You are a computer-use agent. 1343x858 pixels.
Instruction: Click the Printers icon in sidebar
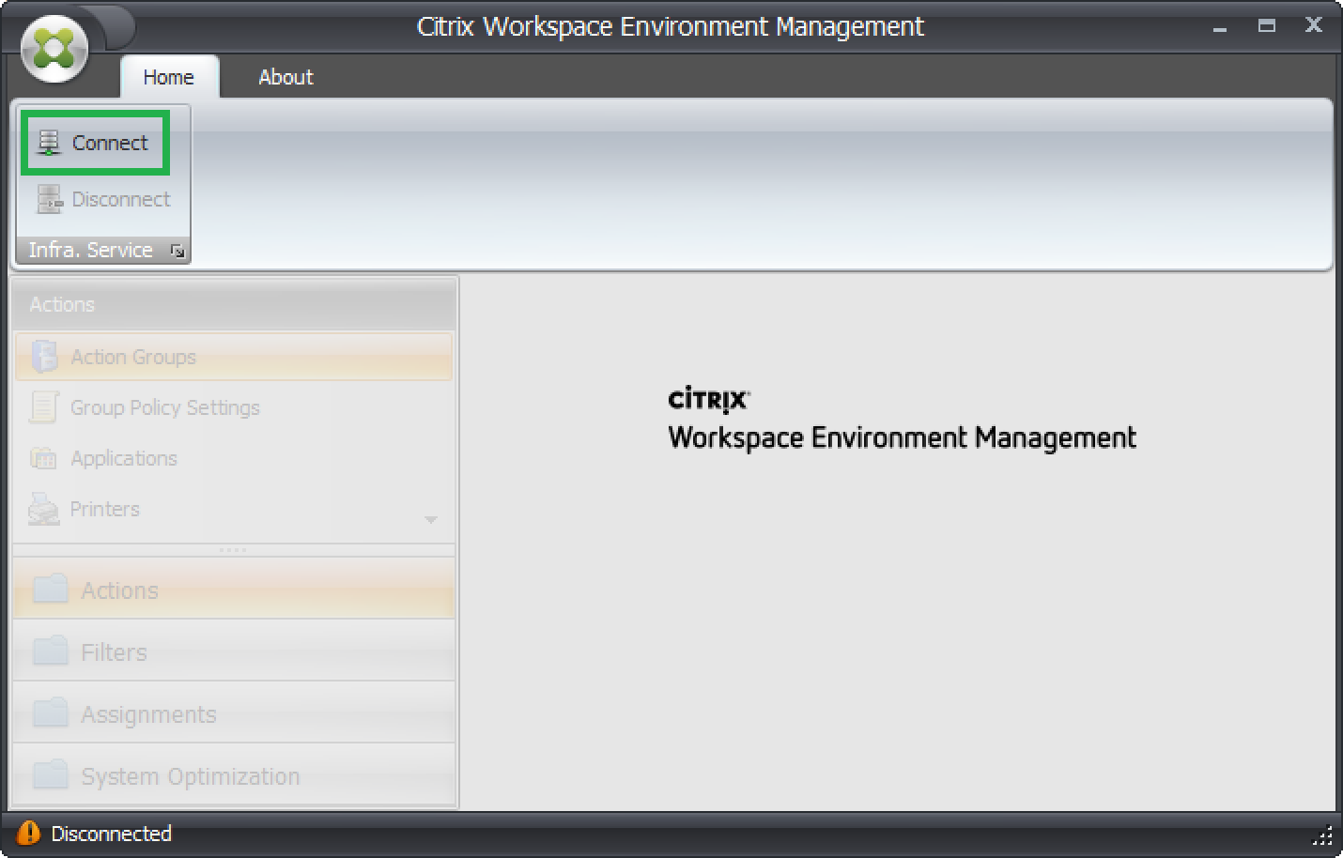(x=44, y=509)
